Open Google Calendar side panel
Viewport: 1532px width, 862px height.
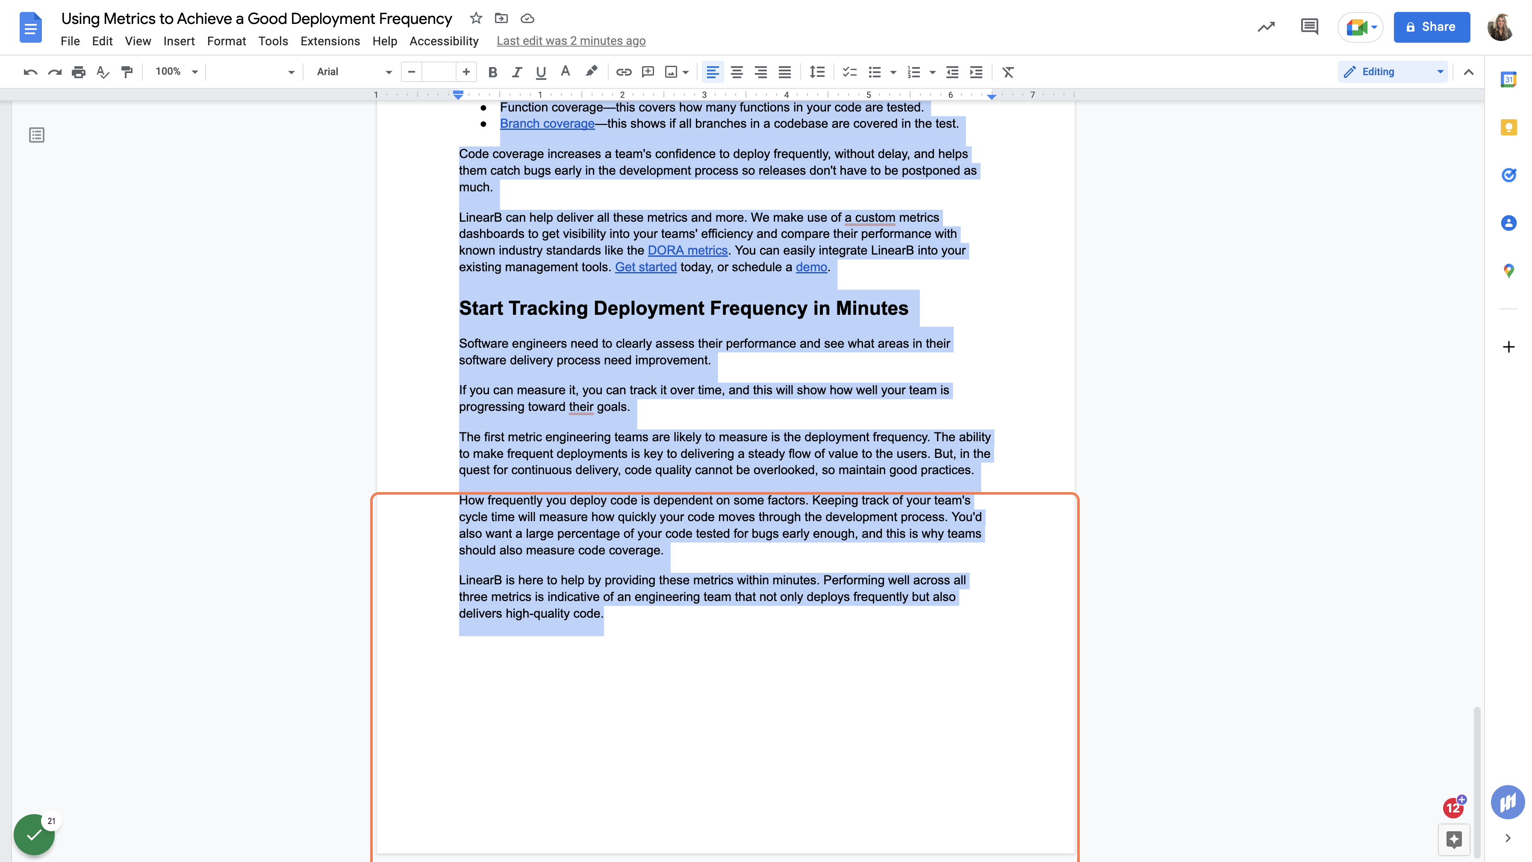click(x=1508, y=79)
